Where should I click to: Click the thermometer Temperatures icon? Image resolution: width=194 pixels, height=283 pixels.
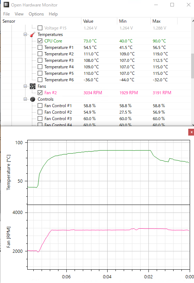pos(33,35)
